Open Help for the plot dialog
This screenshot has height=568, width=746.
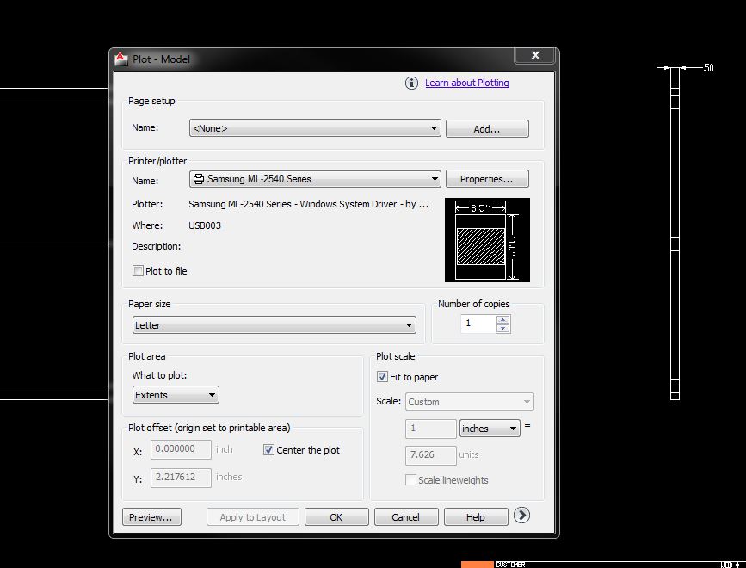coord(476,517)
